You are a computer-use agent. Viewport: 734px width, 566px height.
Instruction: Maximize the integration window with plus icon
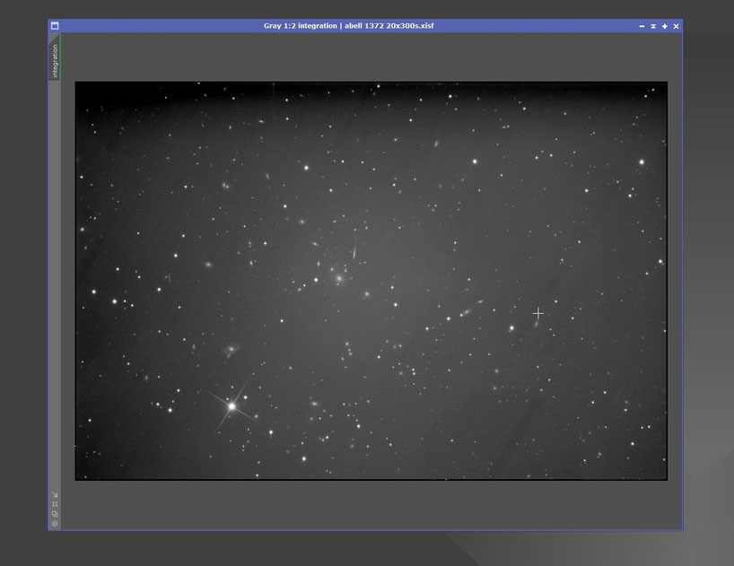point(665,26)
